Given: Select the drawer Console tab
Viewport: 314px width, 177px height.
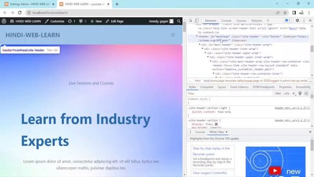Looking at the screenshot, I should (200, 132).
